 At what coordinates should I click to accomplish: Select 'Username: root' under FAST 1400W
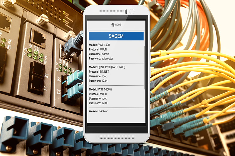(x=98, y=99)
